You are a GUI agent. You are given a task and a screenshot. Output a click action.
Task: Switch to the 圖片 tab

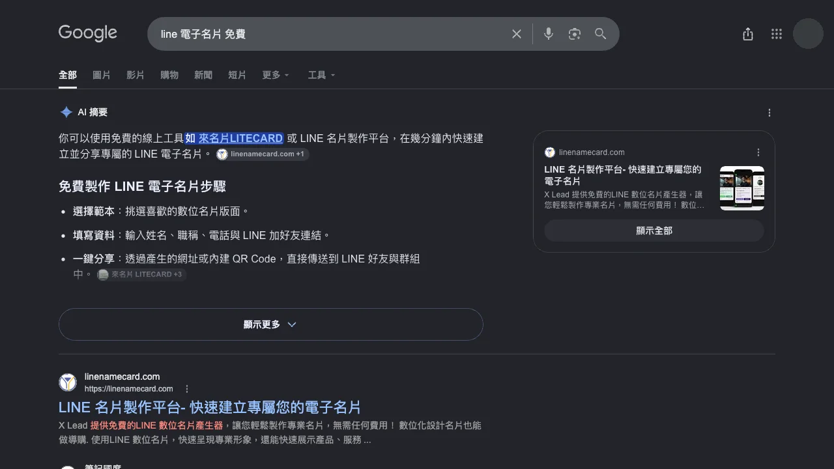click(102, 75)
